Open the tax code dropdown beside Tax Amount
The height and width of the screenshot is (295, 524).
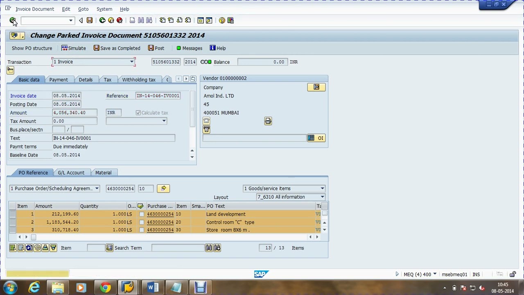164,121
